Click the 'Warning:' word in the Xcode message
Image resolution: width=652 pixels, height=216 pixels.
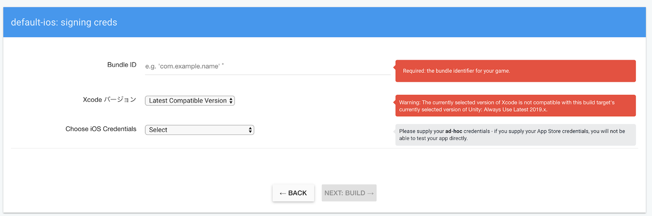point(409,103)
